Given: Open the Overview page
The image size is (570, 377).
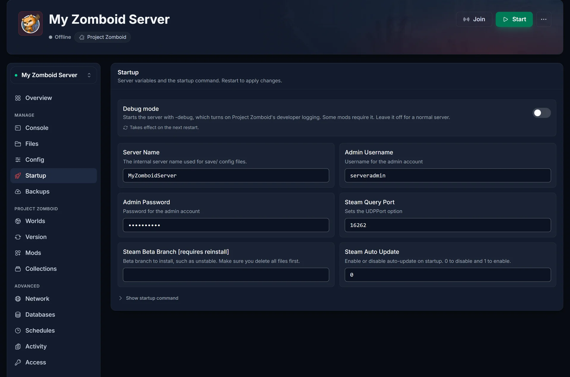Looking at the screenshot, I should click(x=53, y=98).
